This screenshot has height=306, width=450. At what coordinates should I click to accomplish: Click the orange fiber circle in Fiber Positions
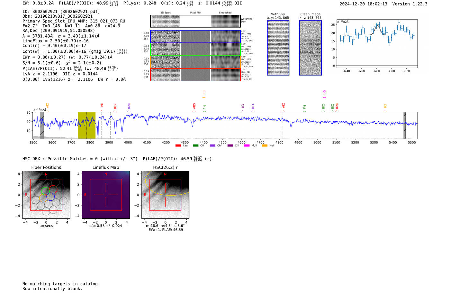point(43,198)
